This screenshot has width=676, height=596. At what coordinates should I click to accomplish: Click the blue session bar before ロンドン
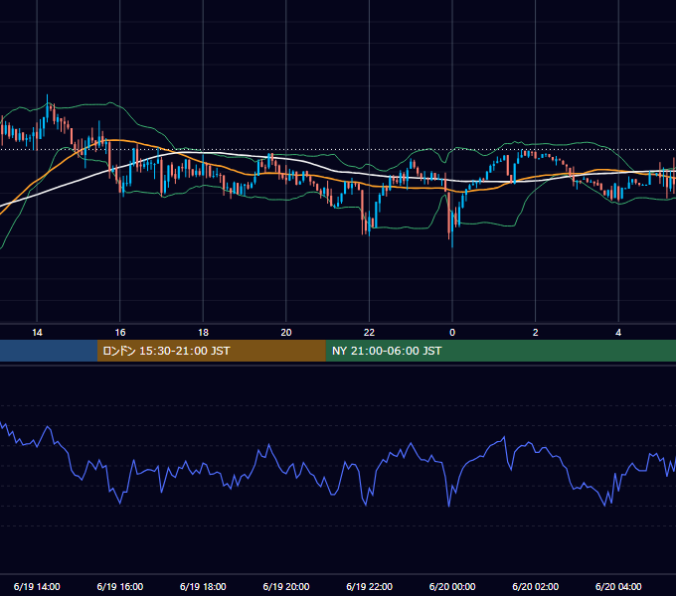coord(49,351)
